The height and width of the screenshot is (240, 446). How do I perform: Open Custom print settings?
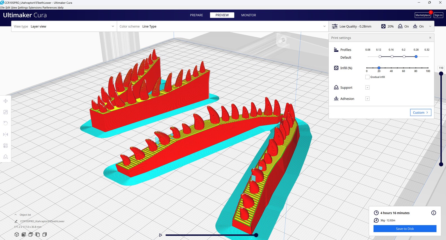point(421,112)
